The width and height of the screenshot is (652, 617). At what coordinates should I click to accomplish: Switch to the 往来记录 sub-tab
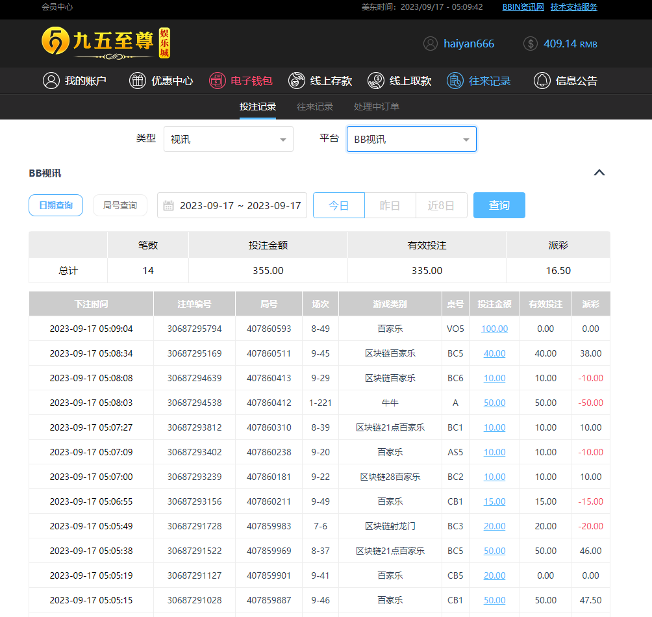pos(315,107)
